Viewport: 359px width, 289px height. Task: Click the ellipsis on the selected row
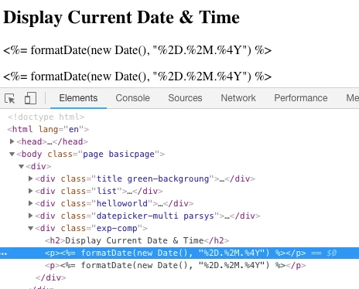coord(4,253)
